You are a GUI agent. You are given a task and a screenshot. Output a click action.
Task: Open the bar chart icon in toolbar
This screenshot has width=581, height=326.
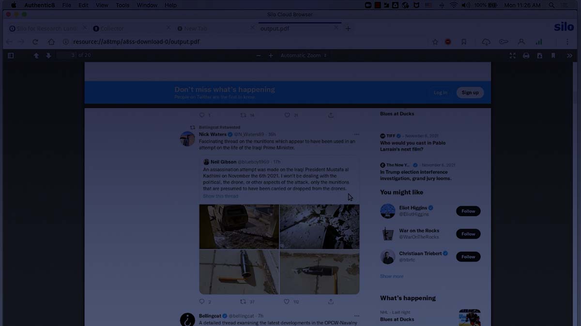539,42
